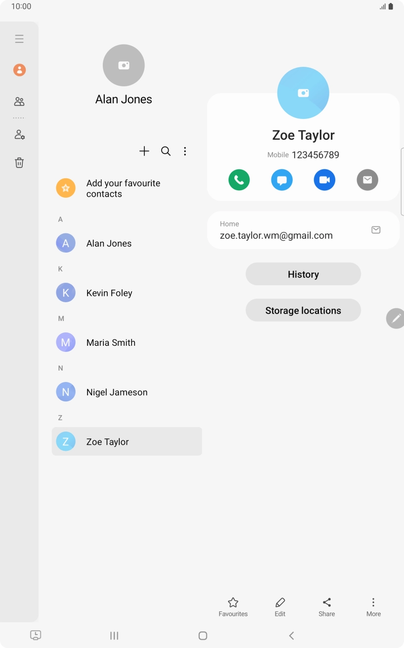Tap the floating pencil edge handle
Viewport: 404px width, 648px height.
click(396, 319)
